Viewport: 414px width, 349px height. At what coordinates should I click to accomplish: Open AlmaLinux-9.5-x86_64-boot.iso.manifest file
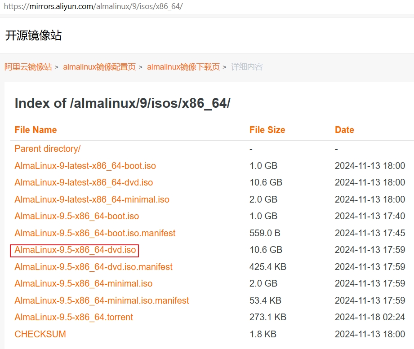[95, 233]
